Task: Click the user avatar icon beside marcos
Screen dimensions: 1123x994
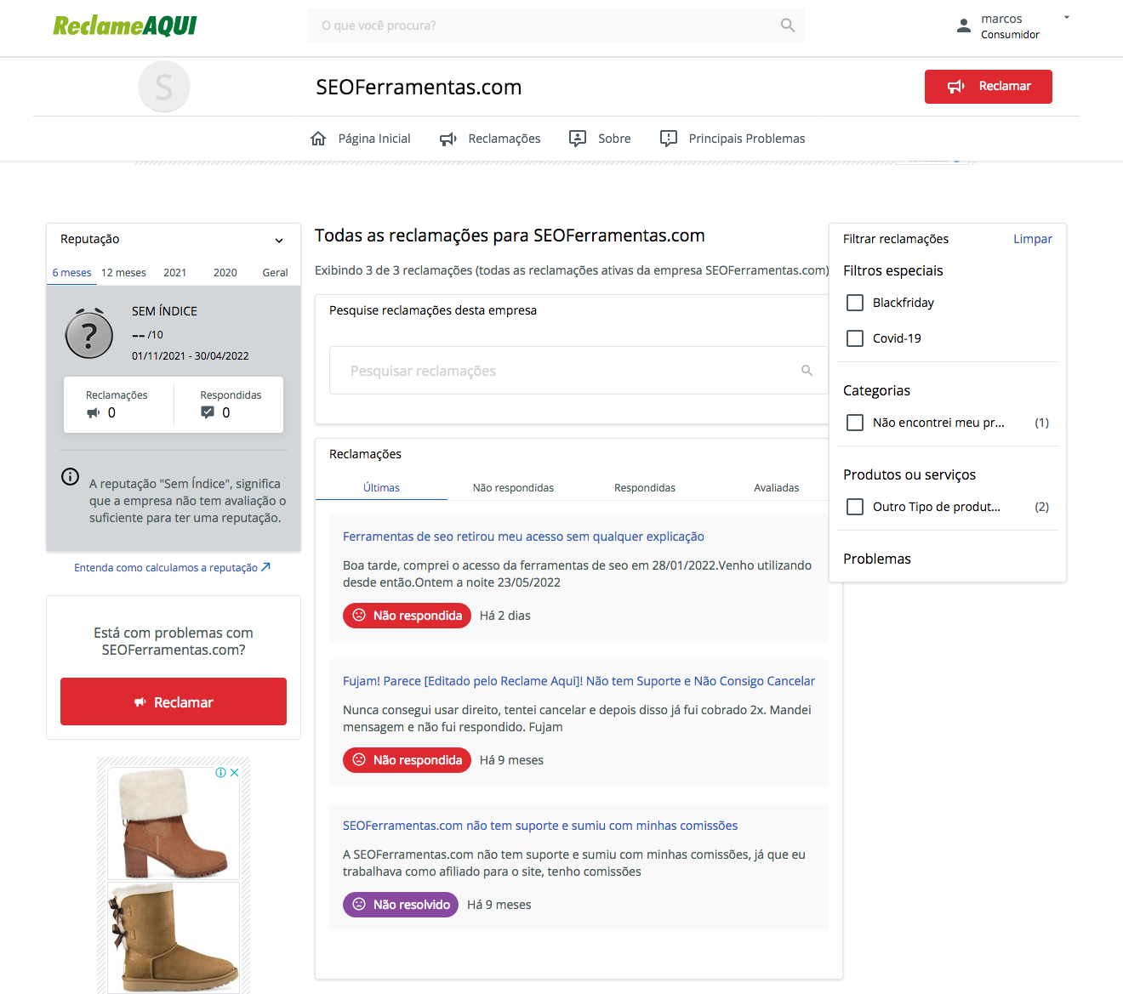Action: (x=963, y=26)
